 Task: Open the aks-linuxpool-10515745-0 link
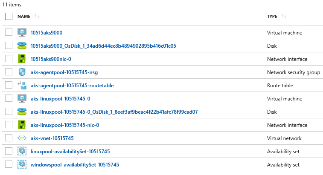[60, 99]
